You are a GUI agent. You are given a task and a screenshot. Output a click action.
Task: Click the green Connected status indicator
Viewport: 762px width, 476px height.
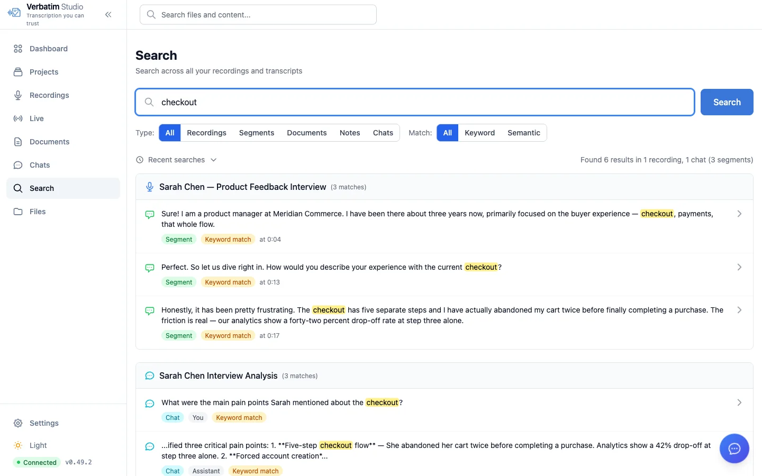coord(37,462)
